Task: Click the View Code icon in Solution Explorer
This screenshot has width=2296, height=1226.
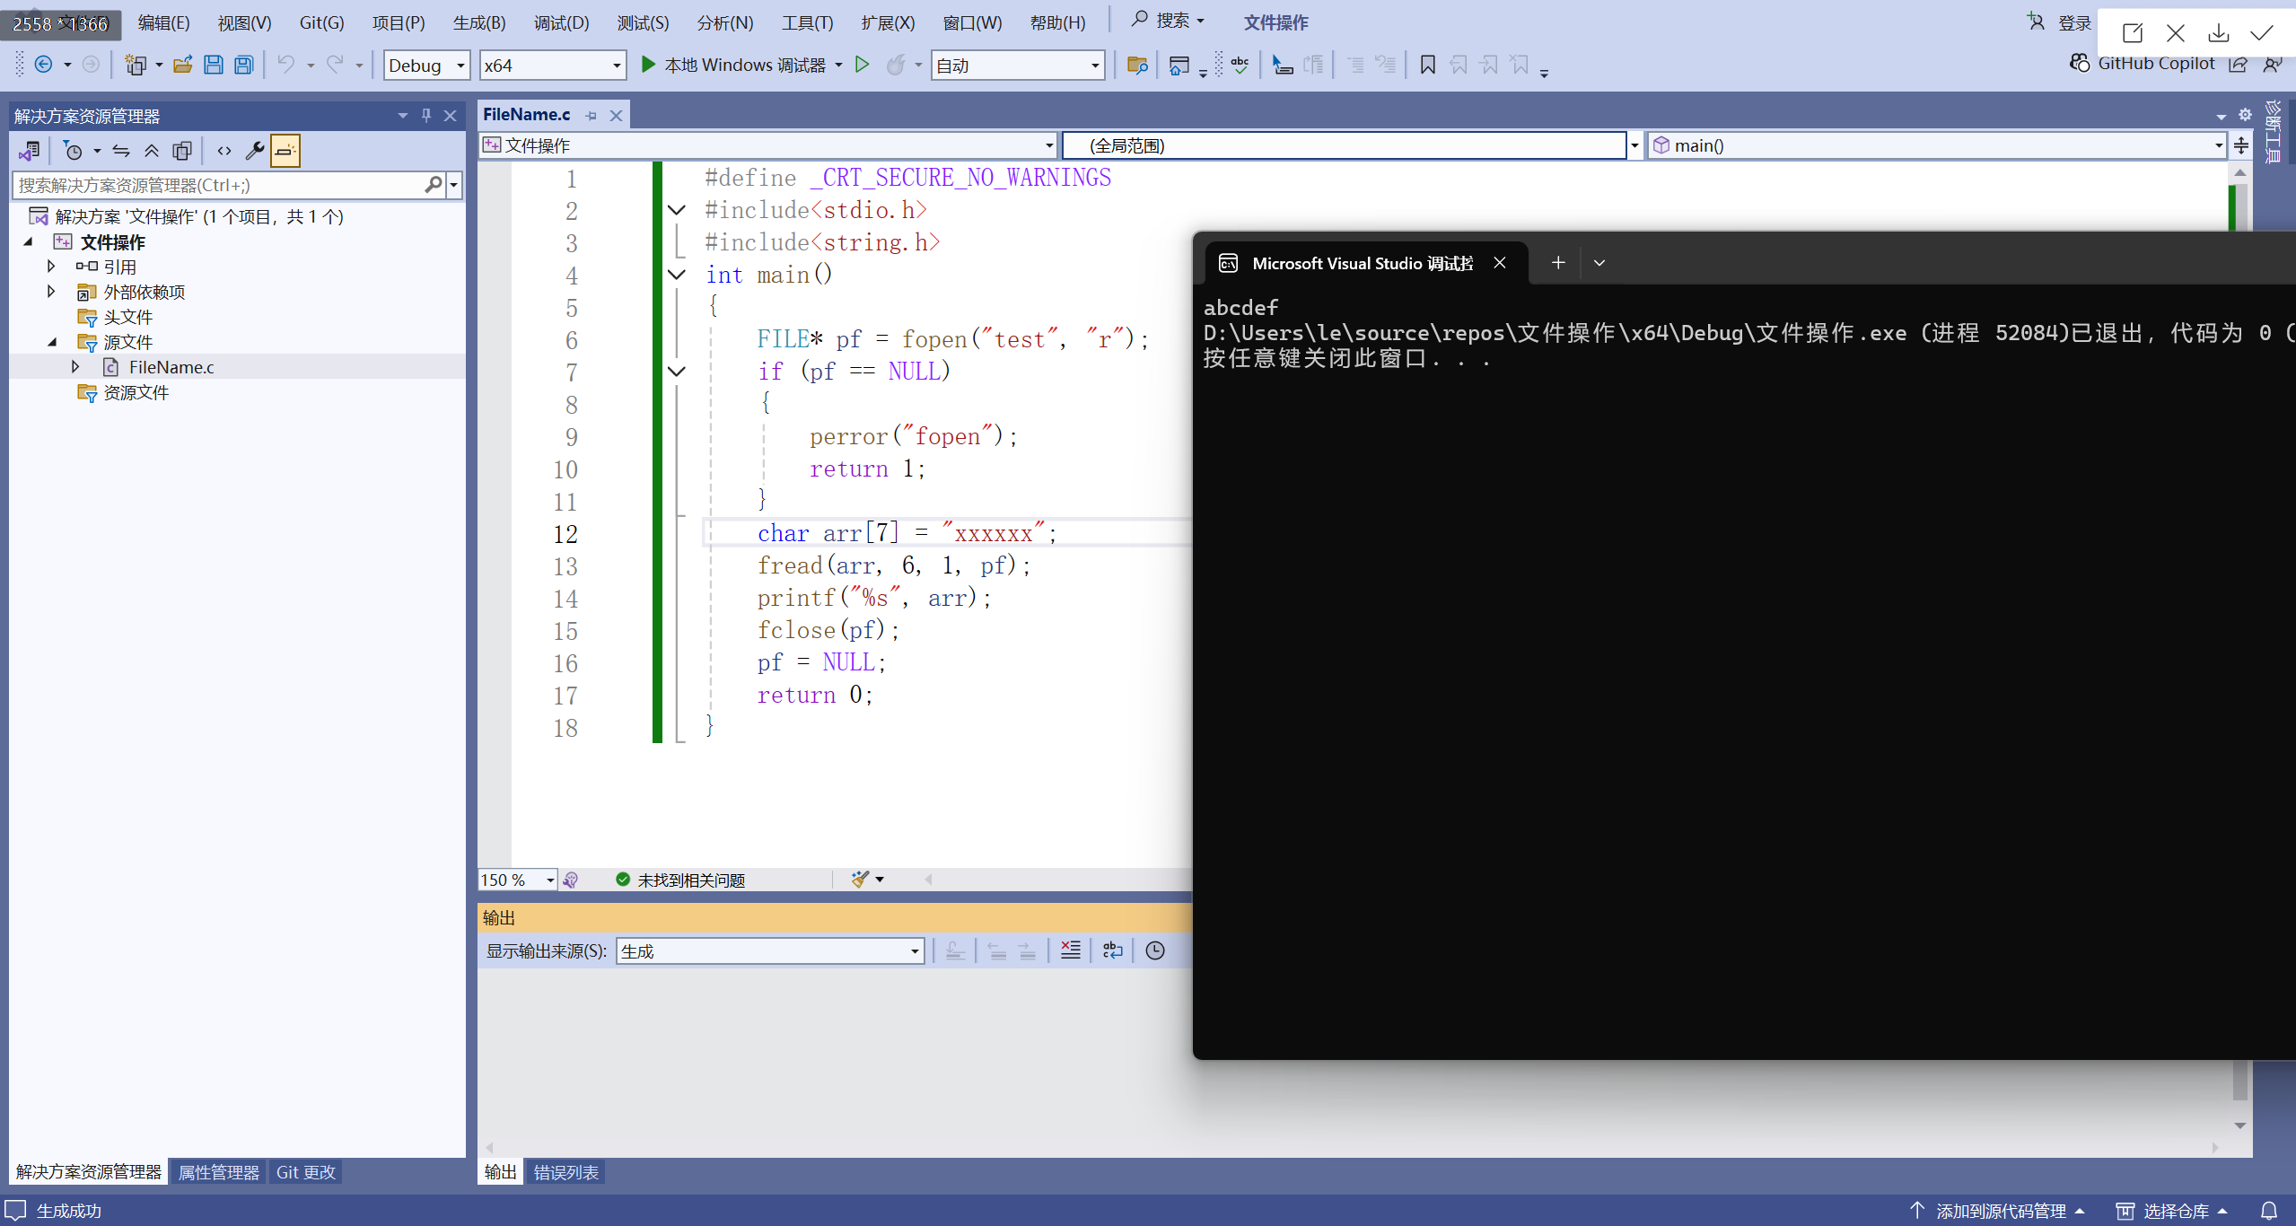Action: click(x=224, y=151)
